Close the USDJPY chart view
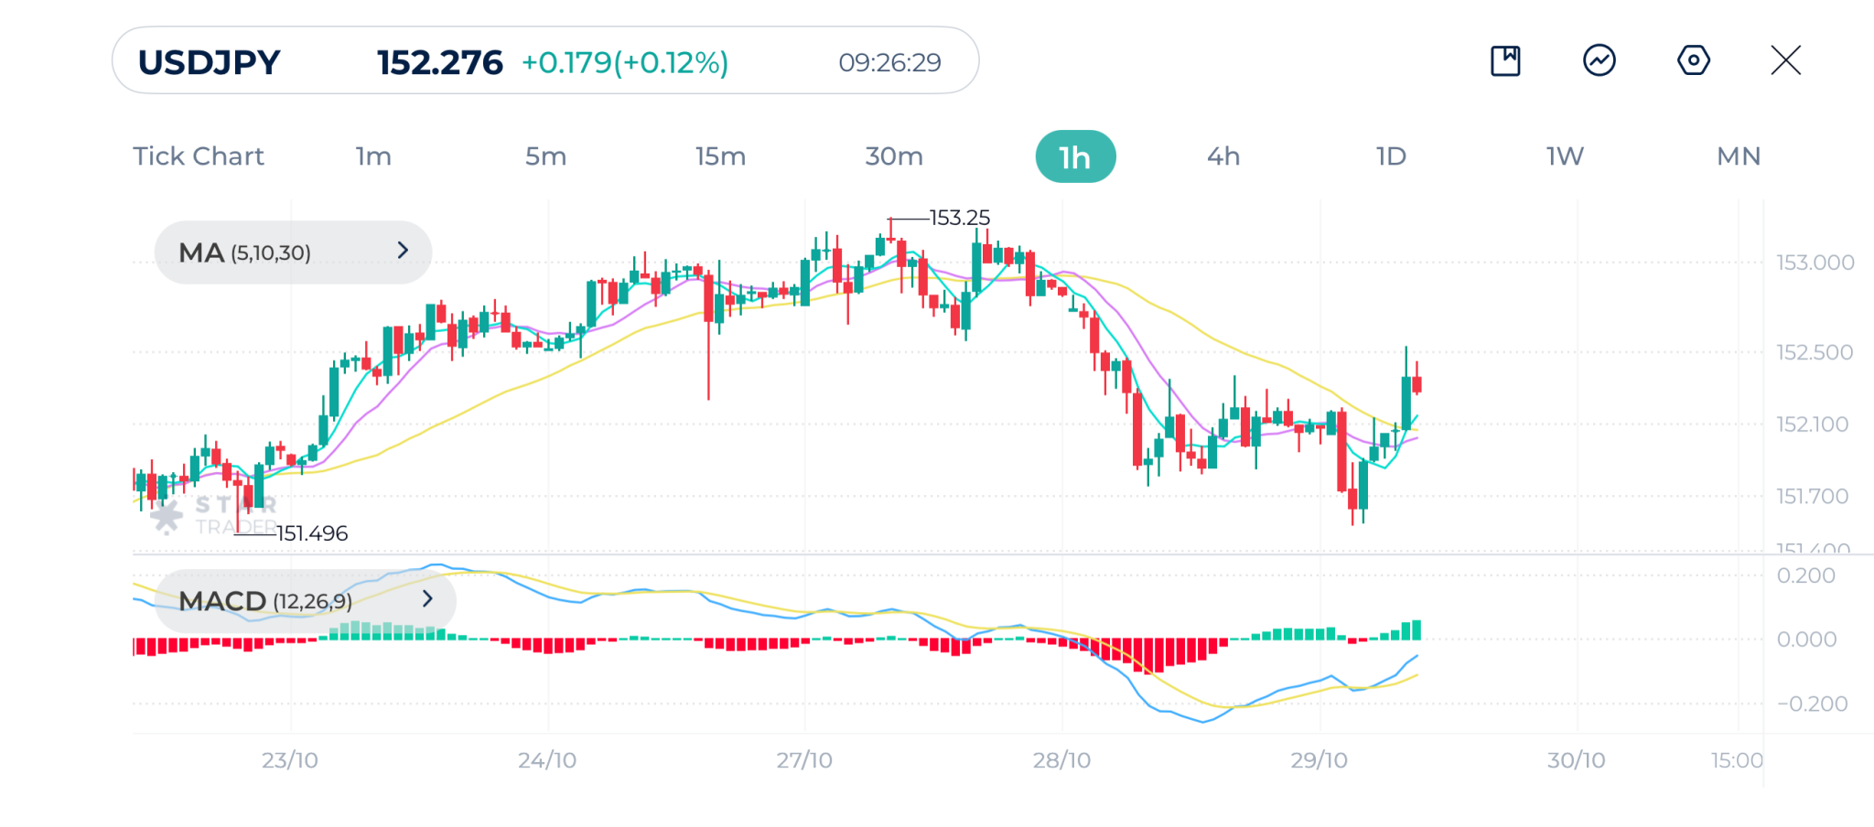This screenshot has height=827, width=1874. pos(1785,61)
